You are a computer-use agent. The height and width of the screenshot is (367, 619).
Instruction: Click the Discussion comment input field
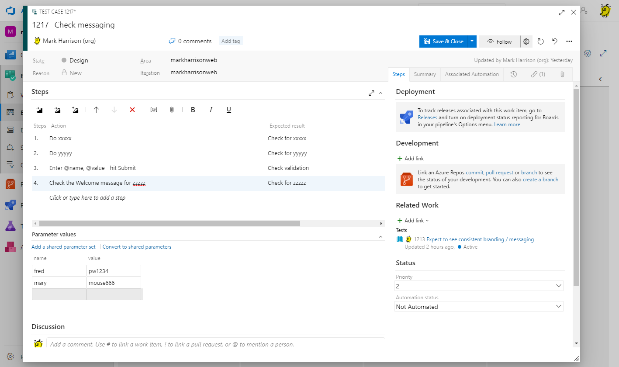215,344
